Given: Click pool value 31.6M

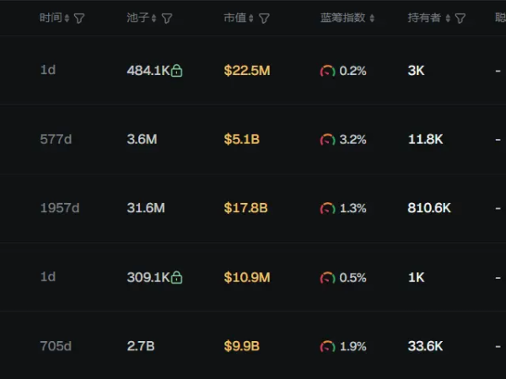Looking at the screenshot, I should pos(146,208).
